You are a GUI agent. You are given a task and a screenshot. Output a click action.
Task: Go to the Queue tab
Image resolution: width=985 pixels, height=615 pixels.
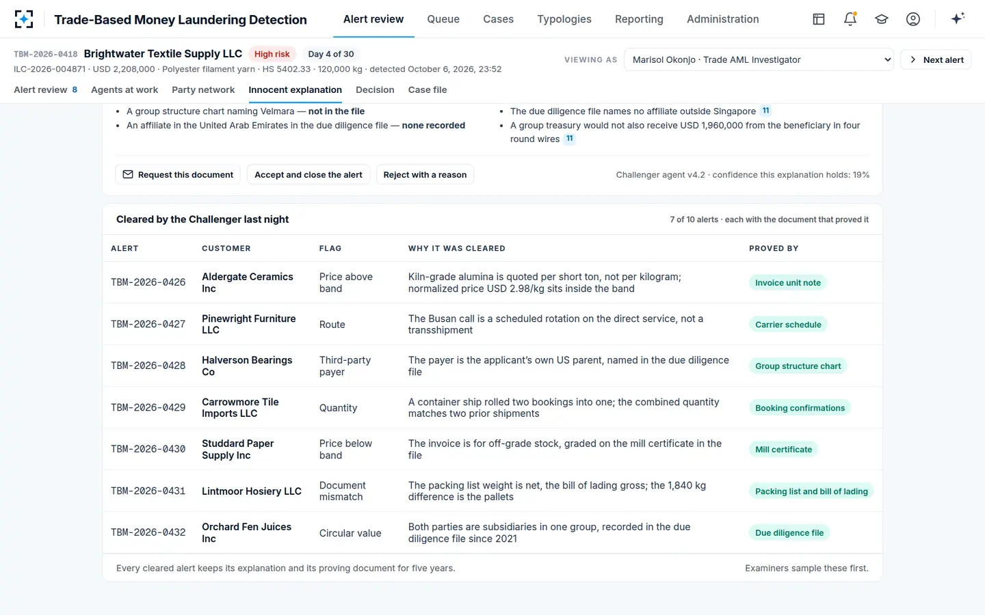443,19
